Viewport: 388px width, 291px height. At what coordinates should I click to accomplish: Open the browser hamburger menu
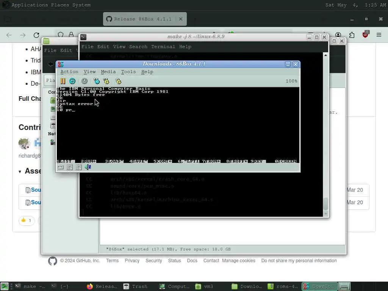click(x=379, y=35)
